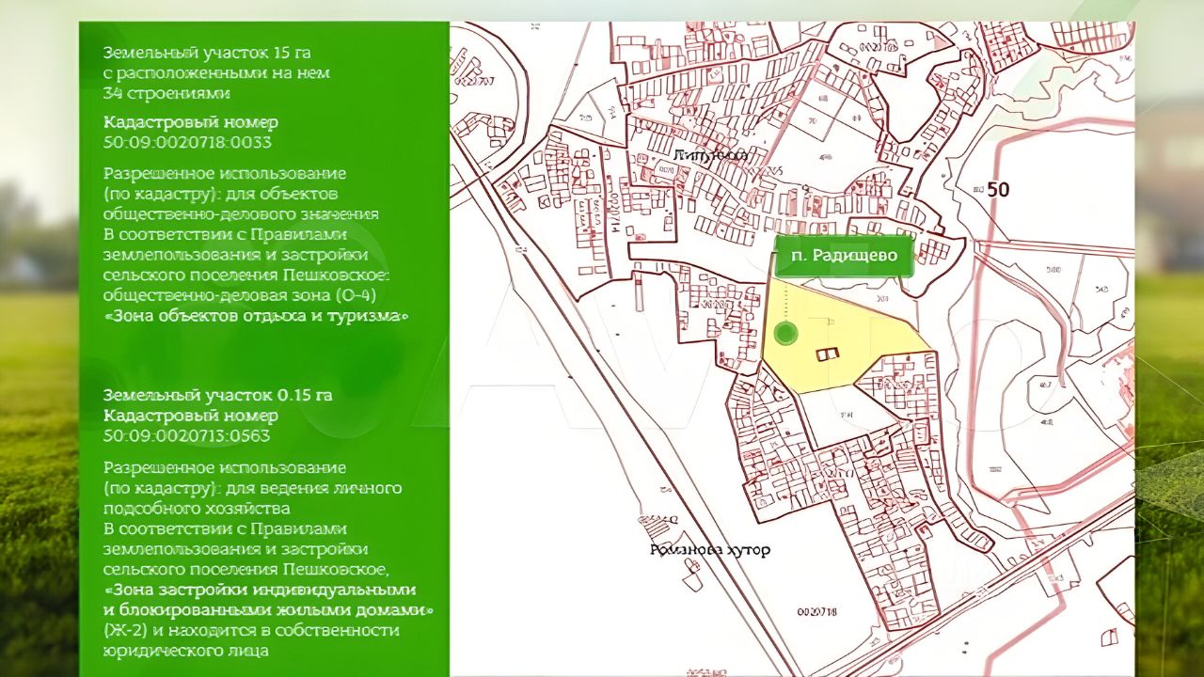Screen dimensions: 1204x677
Task: Click «Зона объектов отдыха и туризма» text
Action: click(x=256, y=317)
